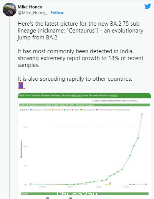Open the gisaid.org link in chart header
This screenshot has width=154, height=199.
(76, 96)
